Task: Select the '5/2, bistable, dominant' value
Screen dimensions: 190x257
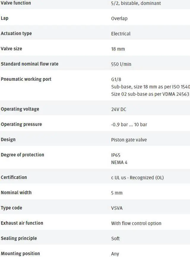Action: click(x=136, y=3)
